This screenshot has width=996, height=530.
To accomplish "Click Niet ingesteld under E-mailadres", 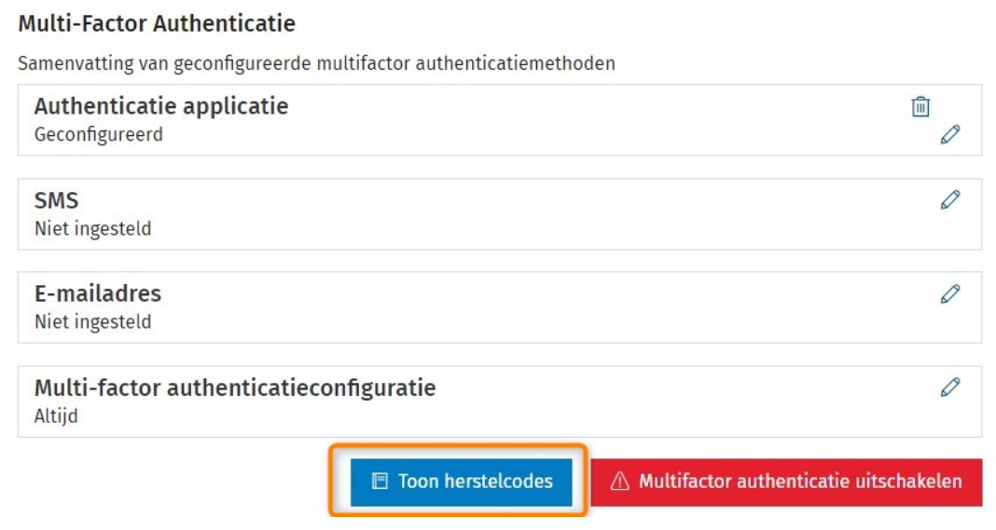I will pos(92,322).
